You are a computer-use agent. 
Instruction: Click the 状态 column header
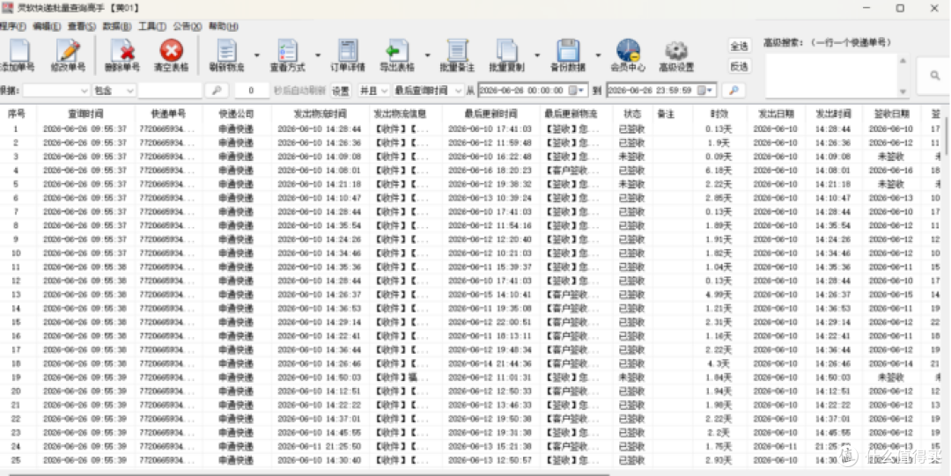[631, 114]
